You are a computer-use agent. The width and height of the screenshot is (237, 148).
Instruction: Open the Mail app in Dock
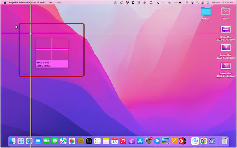(x=38, y=141)
